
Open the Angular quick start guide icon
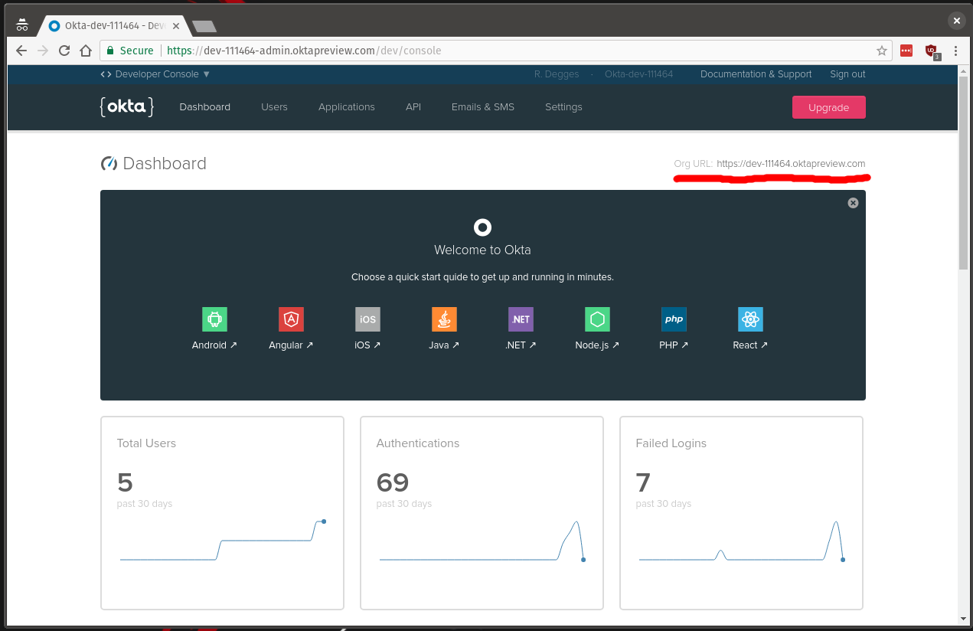(x=291, y=319)
